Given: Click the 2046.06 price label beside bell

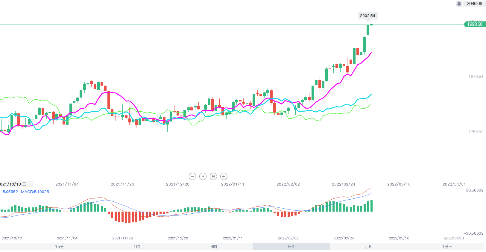Looking at the screenshot, I should (x=474, y=4).
